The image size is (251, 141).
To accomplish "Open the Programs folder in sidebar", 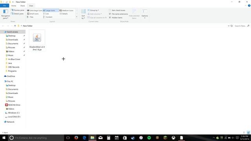I will 12,71.
